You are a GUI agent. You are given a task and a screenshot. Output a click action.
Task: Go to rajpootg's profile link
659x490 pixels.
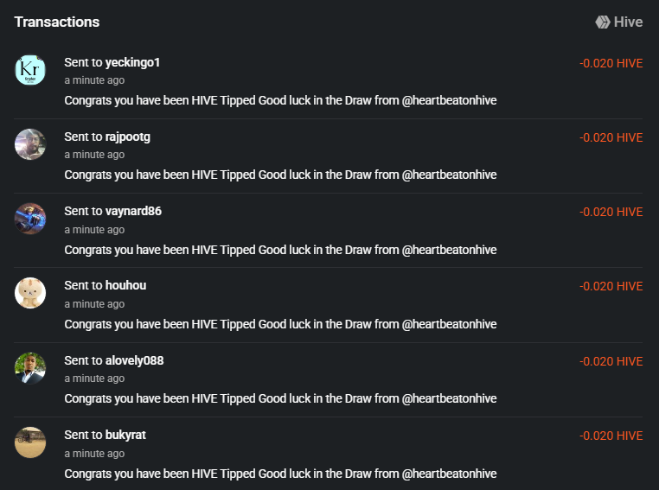click(x=128, y=137)
